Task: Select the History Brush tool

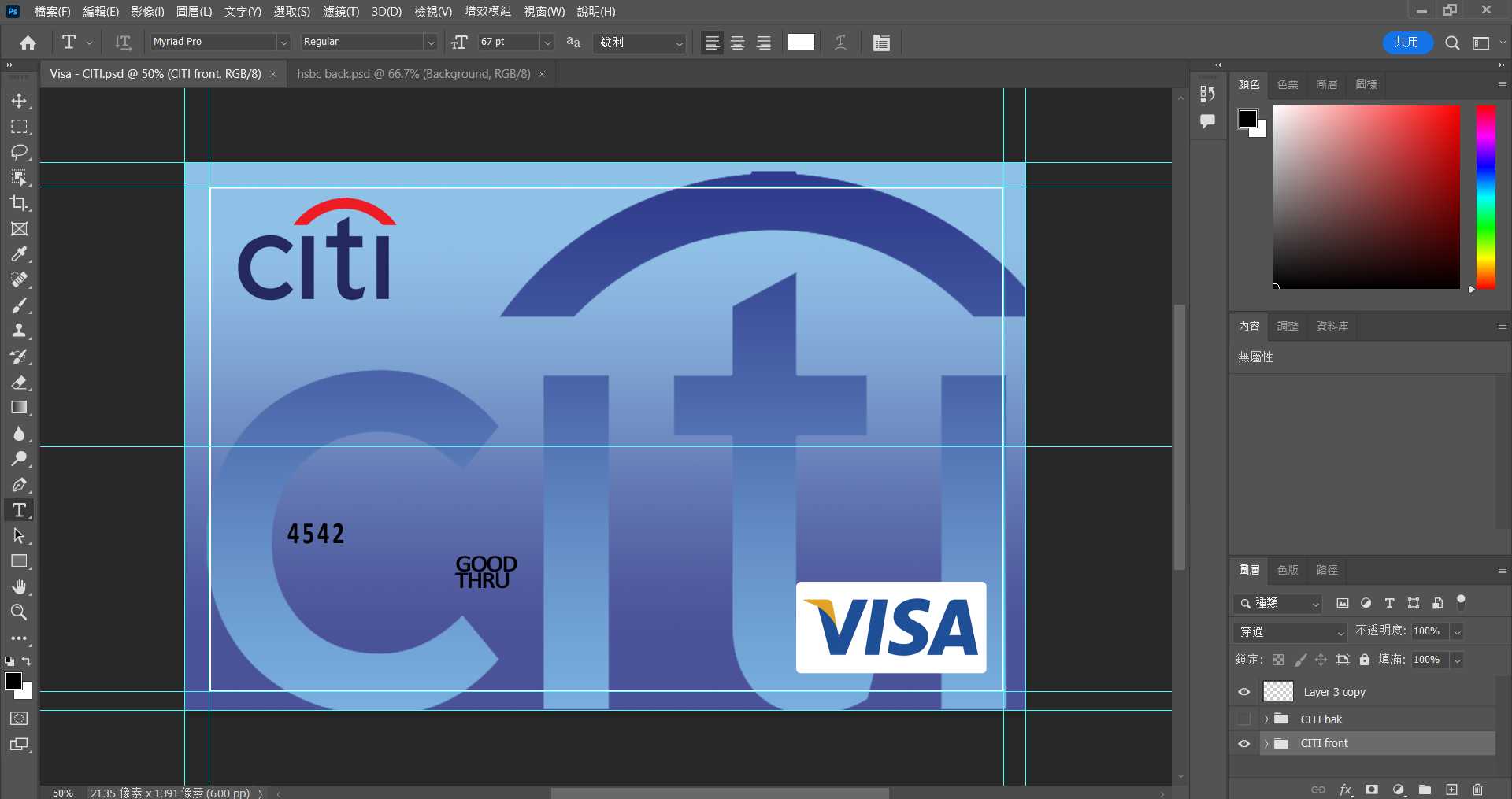Action: tap(19, 357)
